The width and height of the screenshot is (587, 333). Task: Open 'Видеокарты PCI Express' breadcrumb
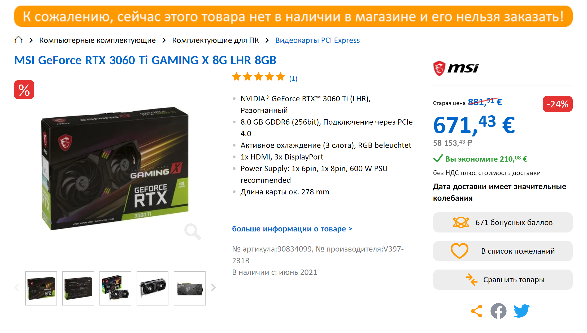318,40
